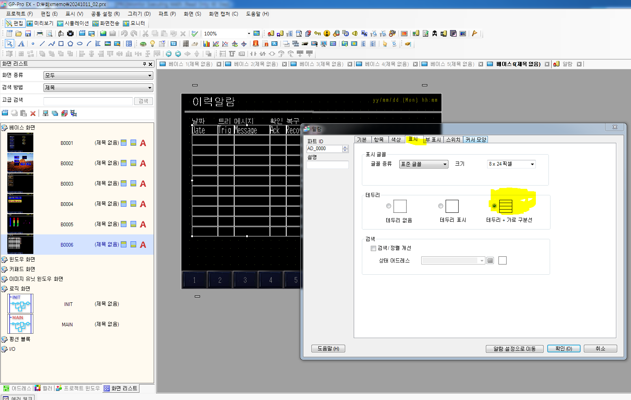Select the table drawing tool
This screenshot has height=400, width=631.
(129, 44)
